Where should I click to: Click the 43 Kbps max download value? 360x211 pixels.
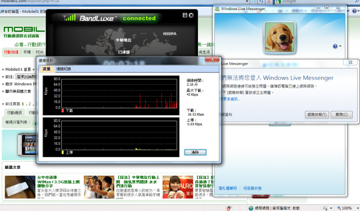coord(192,95)
